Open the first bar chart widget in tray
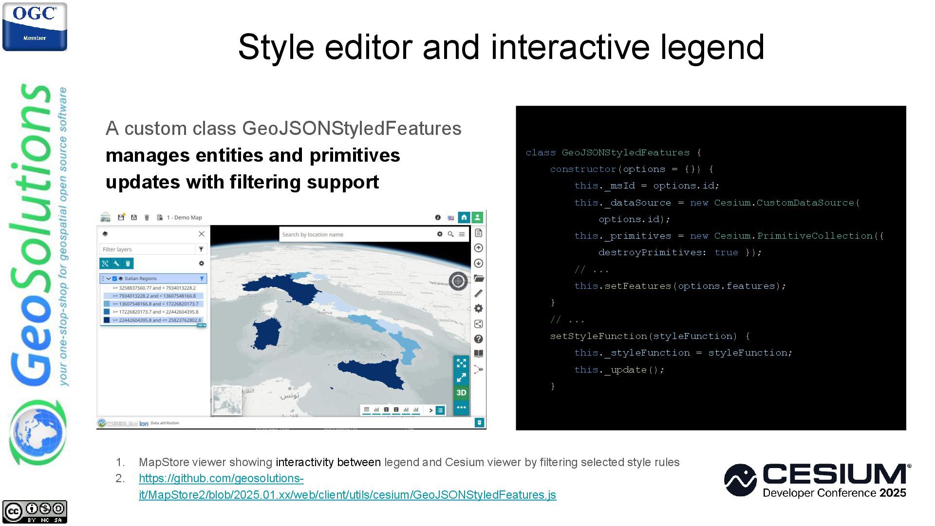935x526 pixels. [376, 410]
